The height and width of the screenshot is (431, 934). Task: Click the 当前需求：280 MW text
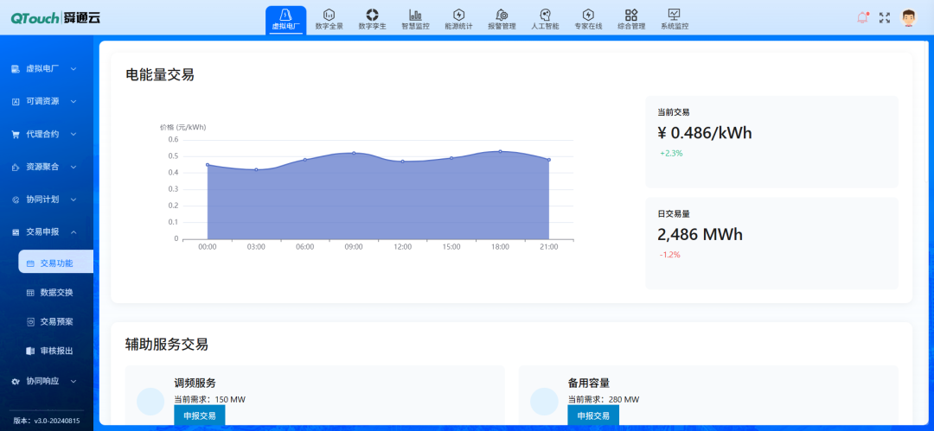(604, 399)
